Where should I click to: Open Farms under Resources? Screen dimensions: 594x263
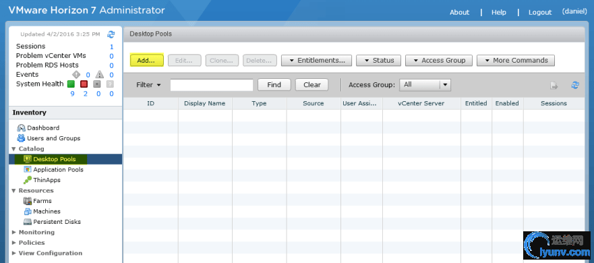42,201
